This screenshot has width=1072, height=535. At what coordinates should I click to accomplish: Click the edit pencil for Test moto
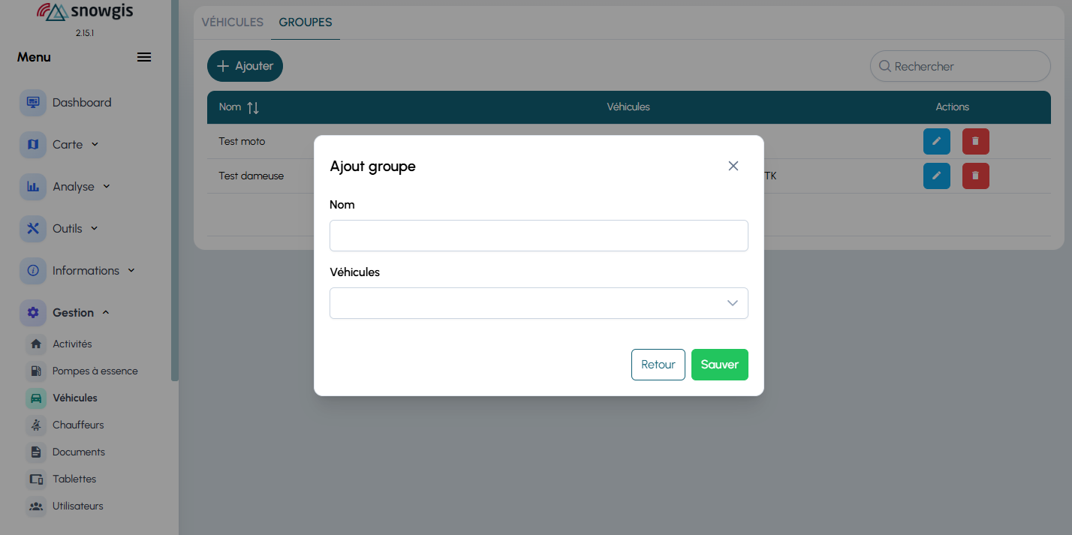click(936, 141)
